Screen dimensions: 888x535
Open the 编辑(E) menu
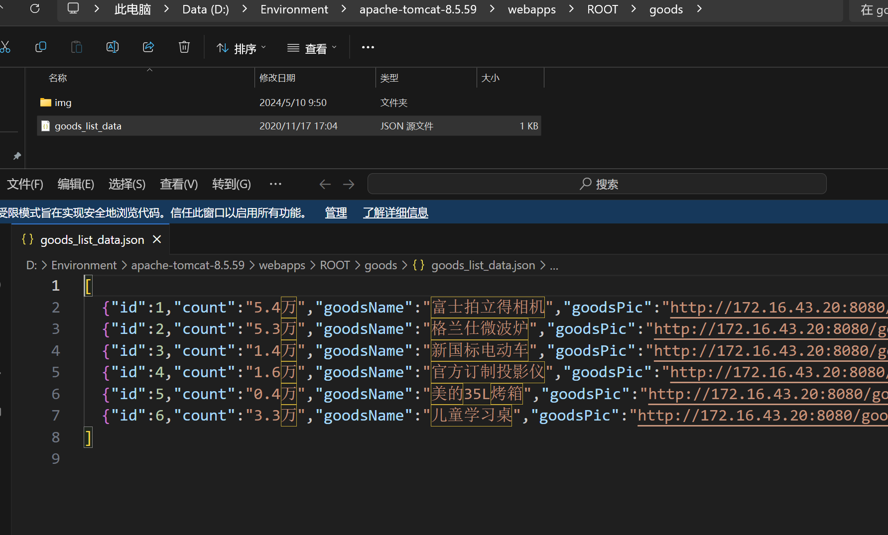pyautogui.click(x=76, y=184)
